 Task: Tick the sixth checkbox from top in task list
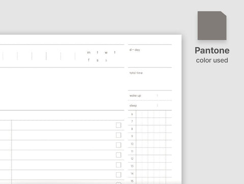pos(118,175)
